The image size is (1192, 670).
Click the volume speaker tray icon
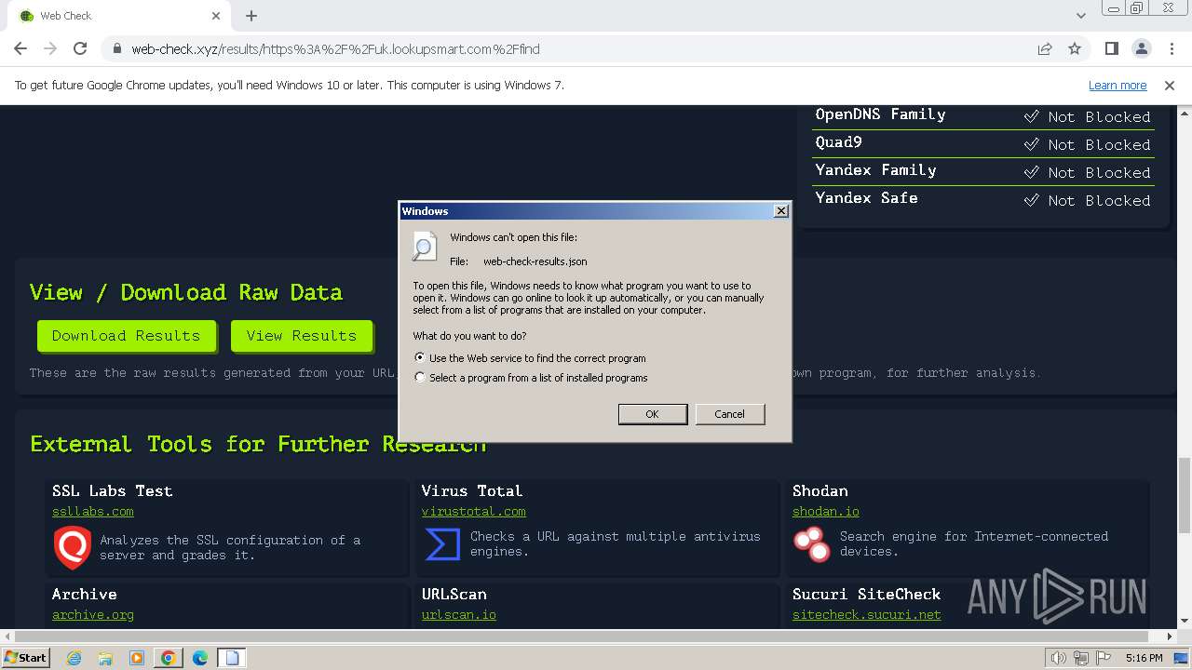[1059, 658]
